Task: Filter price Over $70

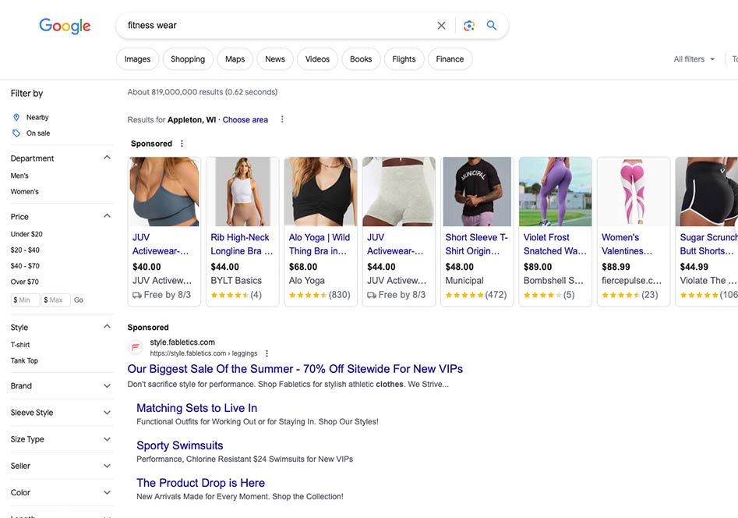Action: 24,282
